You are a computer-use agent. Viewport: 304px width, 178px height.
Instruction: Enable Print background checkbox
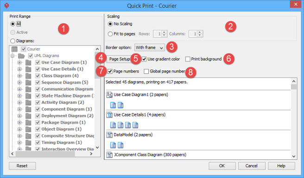pyautogui.click(x=188, y=59)
